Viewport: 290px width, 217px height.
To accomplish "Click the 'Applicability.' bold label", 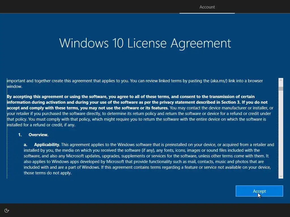I will (x=47, y=145).
